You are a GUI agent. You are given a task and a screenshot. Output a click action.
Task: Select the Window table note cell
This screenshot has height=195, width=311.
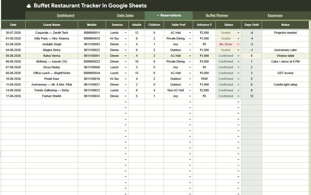coord(285,56)
